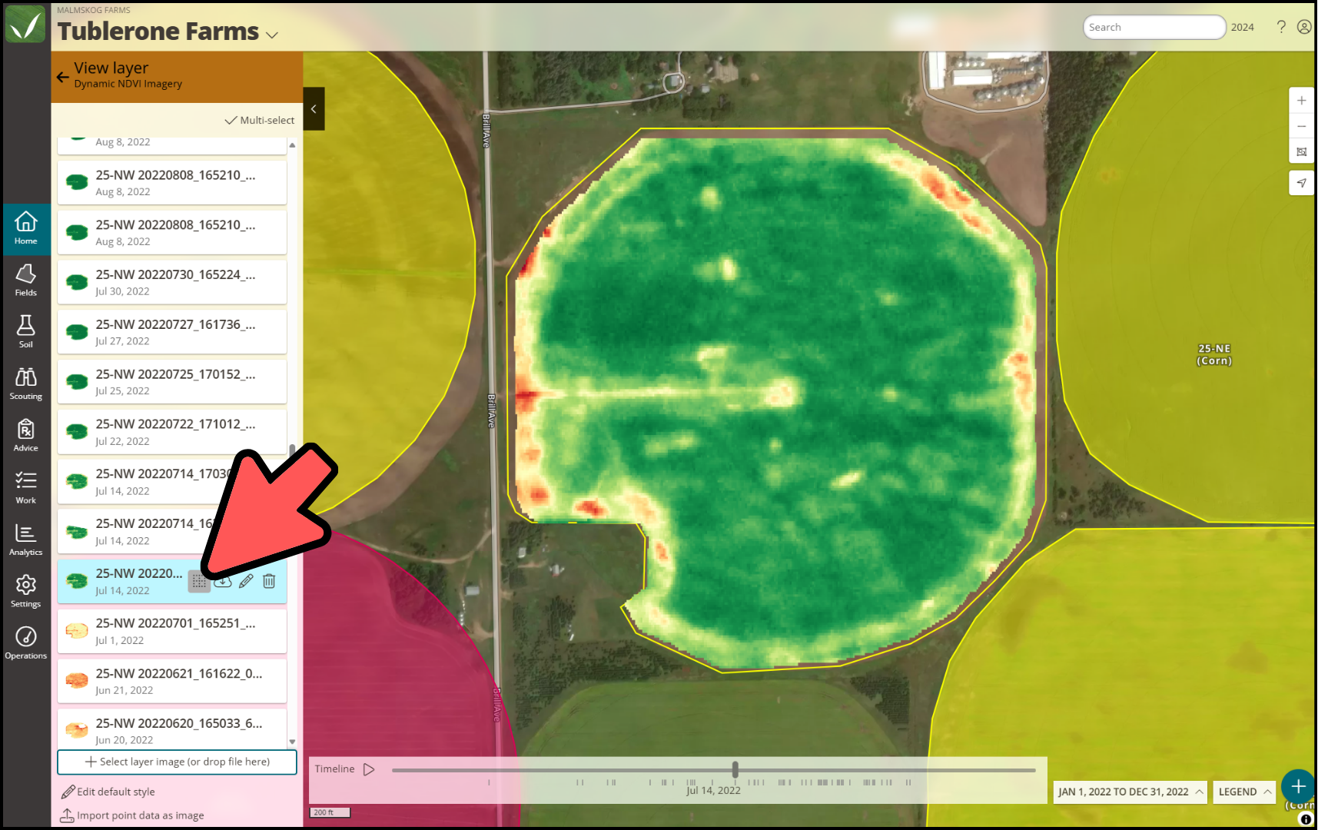Image resolution: width=1318 pixels, height=830 pixels.
Task: Select layer 25-NW 20220621_161622
Action: [x=172, y=681]
